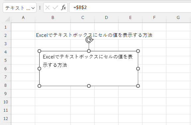Click the formula bar containing =$B$2
This screenshot has width=191, height=125.
(130, 8)
